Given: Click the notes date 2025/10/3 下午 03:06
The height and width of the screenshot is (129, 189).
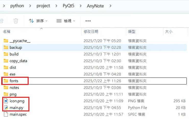Looking at the screenshot, I should 102,88.
